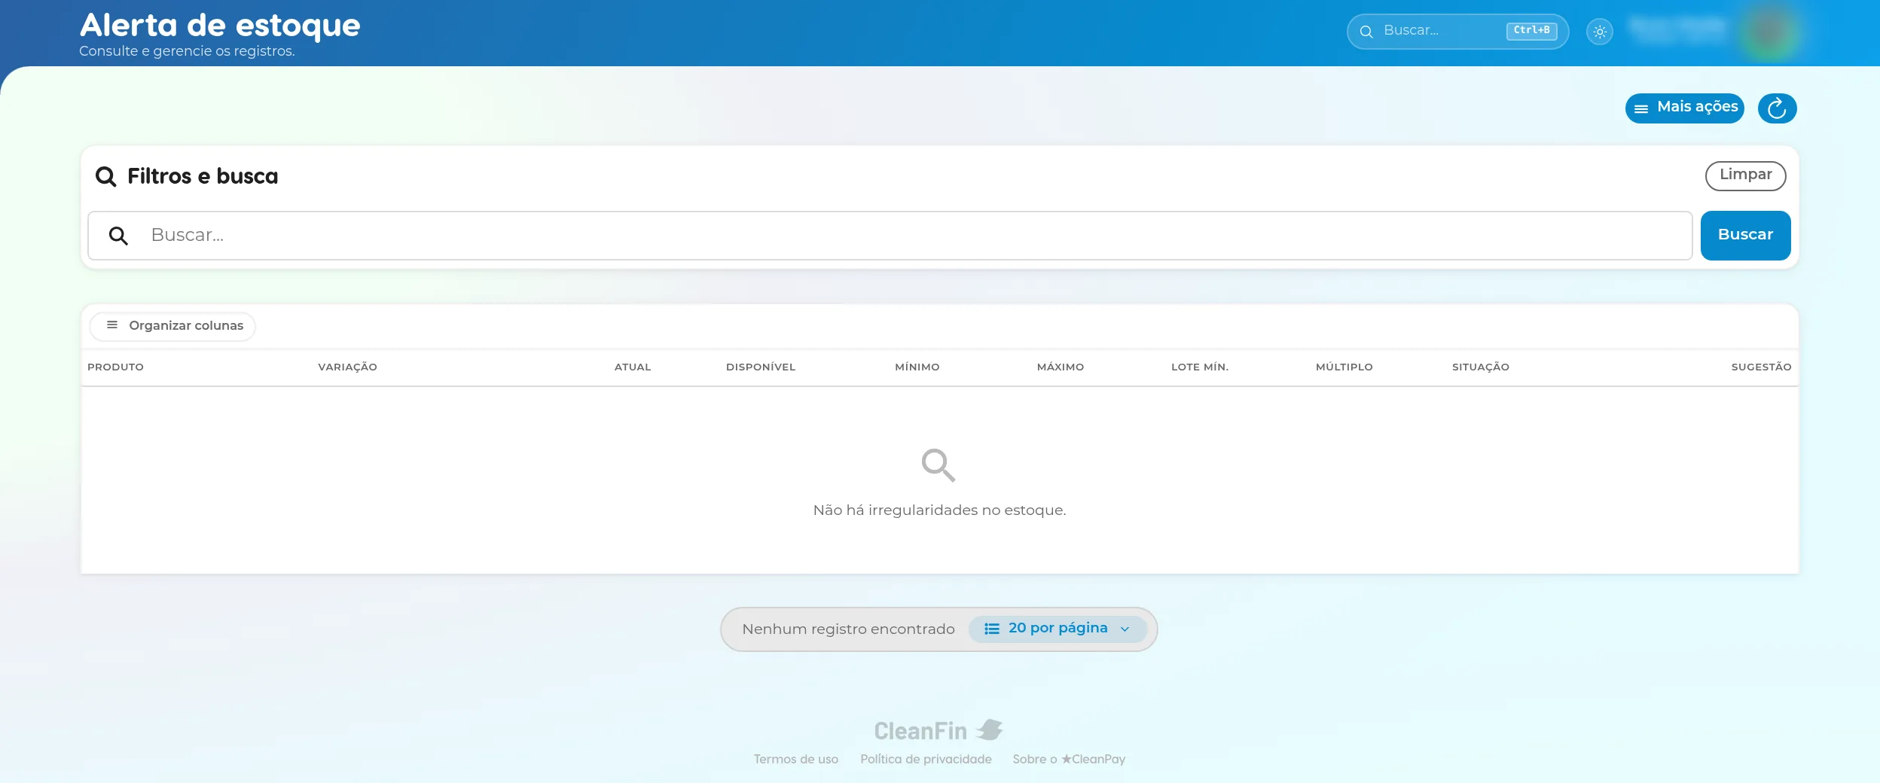The image size is (1880, 783).
Task: Click the Não há irregularidades no estoque message
Action: (x=939, y=510)
